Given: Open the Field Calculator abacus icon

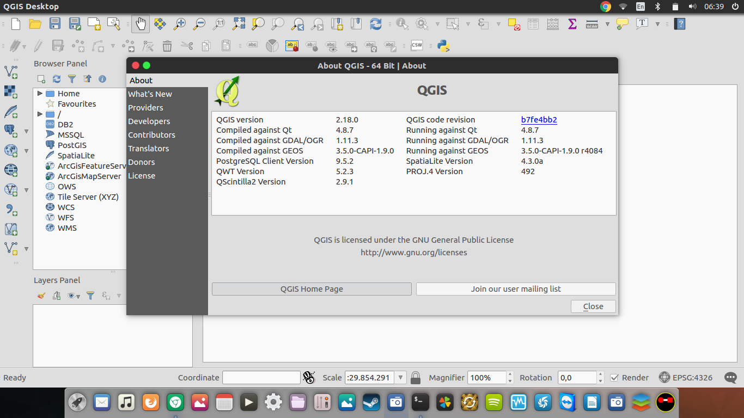Looking at the screenshot, I should pyautogui.click(x=553, y=24).
